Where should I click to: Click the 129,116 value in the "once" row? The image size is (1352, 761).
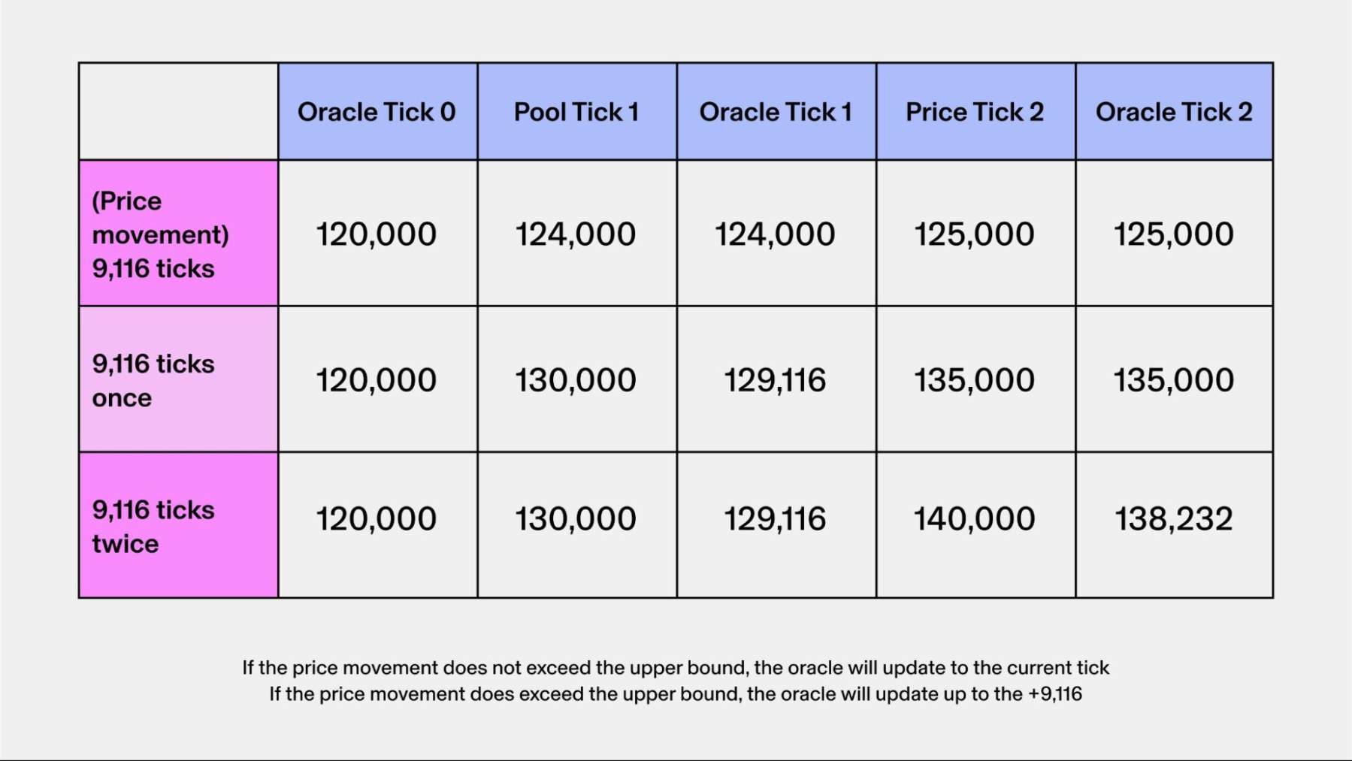click(775, 380)
